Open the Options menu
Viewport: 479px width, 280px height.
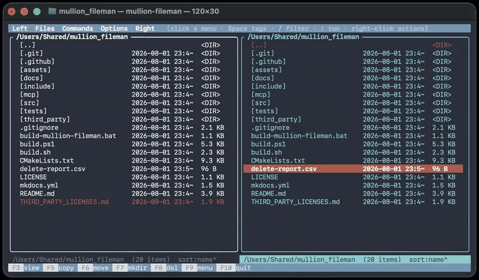coord(114,28)
